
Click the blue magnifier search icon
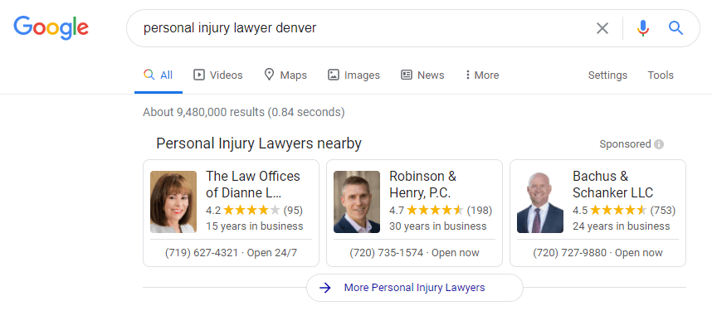[675, 28]
